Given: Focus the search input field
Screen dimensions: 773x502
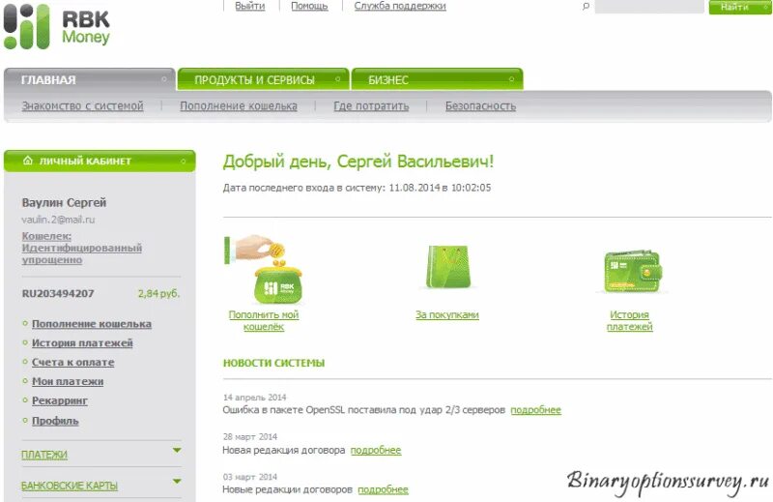Looking at the screenshot, I should tap(649, 7).
